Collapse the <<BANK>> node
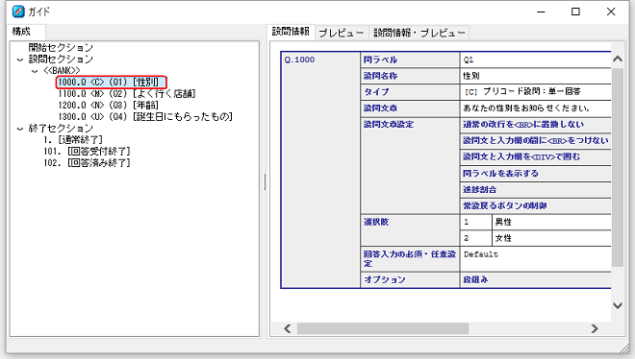The image size is (635, 359). tap(35, 71)
